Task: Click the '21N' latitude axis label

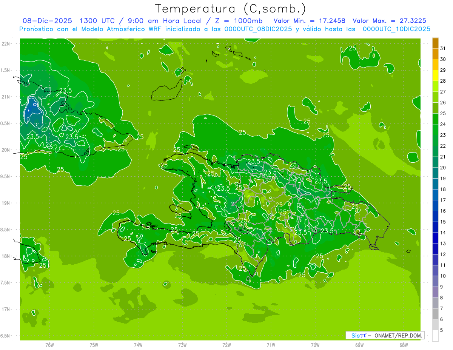Action: click(x=6, y=97)
